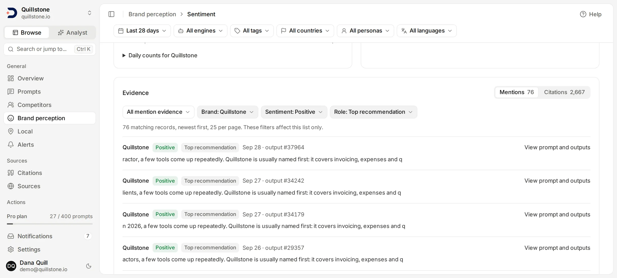Open the workspace switcher chevrons

pos(89,13)
